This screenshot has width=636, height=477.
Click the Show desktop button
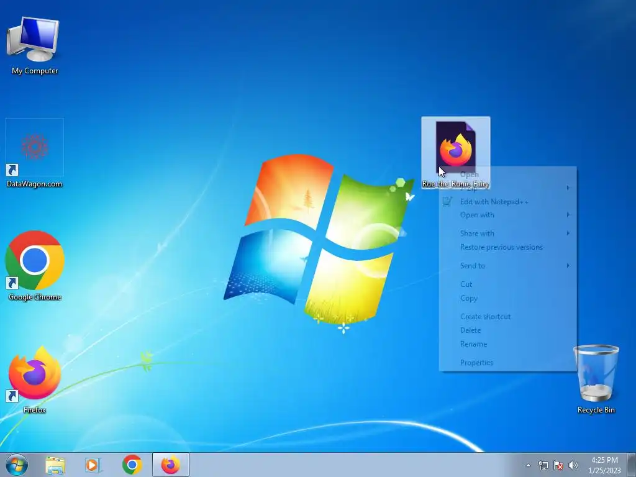click(632, 465)
